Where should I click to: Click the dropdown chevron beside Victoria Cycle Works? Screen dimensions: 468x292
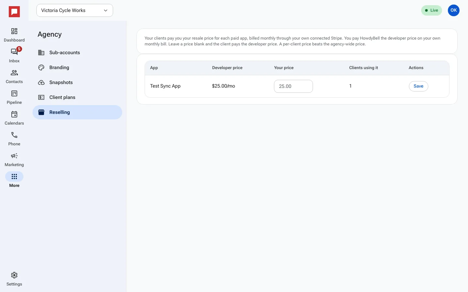click(x=106, y=10)
